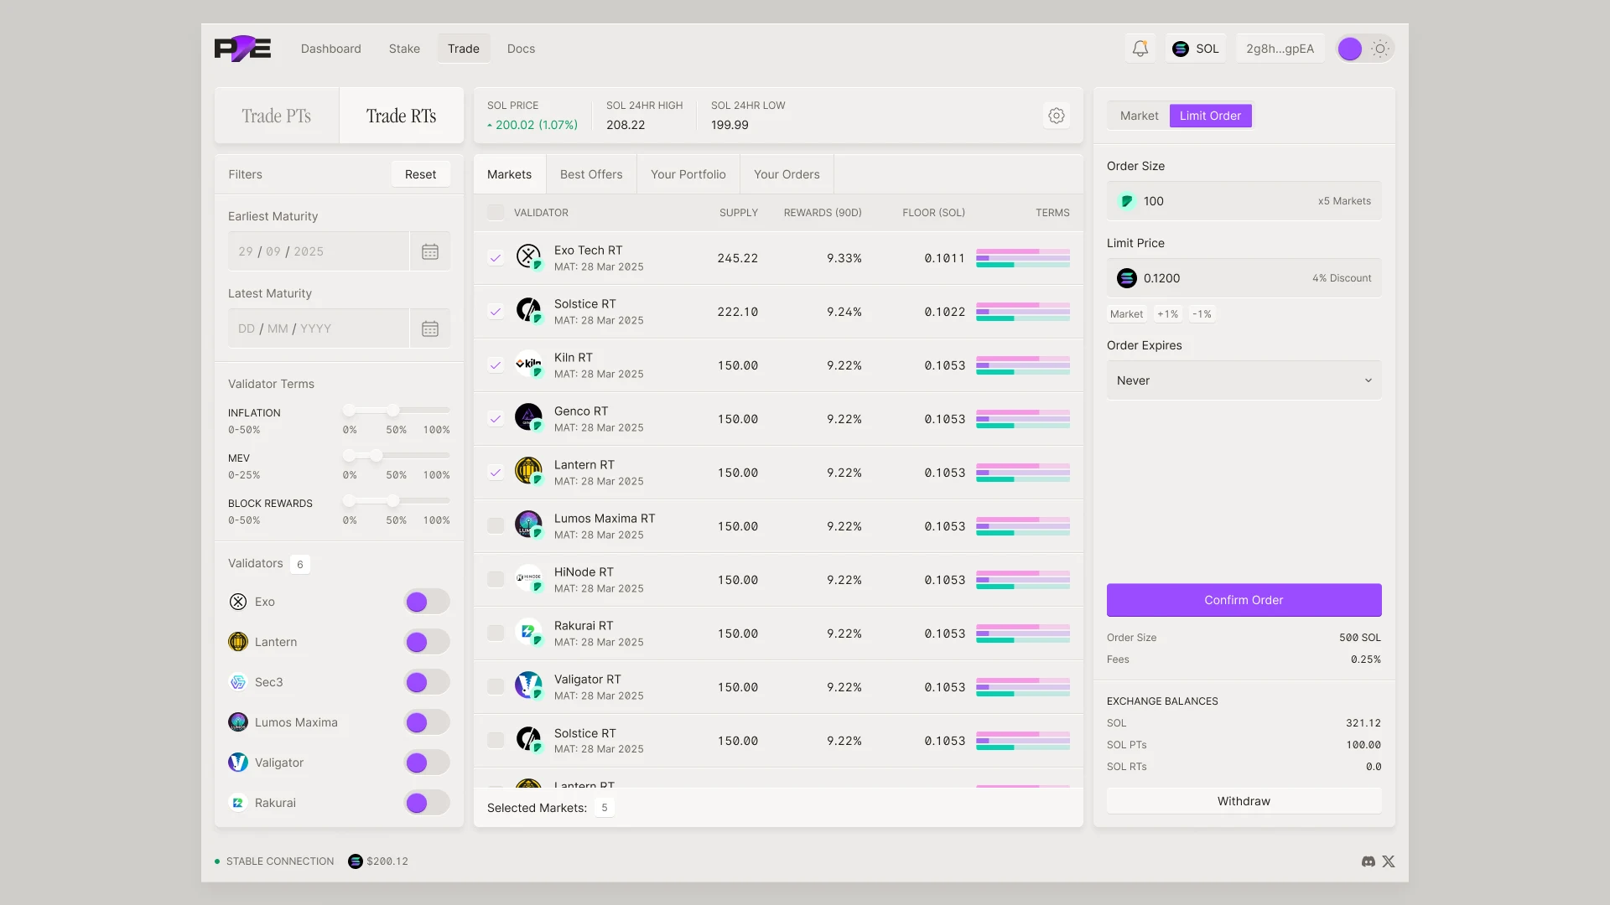This screenshot has width=1610, height=905.
Task: Click the Confirm Order button
Action: (x=1244, y=600)
